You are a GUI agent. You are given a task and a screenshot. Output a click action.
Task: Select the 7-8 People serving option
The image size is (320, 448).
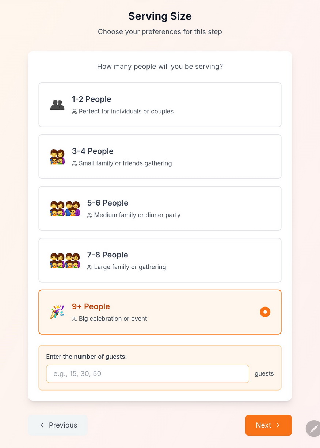point(160,260)
